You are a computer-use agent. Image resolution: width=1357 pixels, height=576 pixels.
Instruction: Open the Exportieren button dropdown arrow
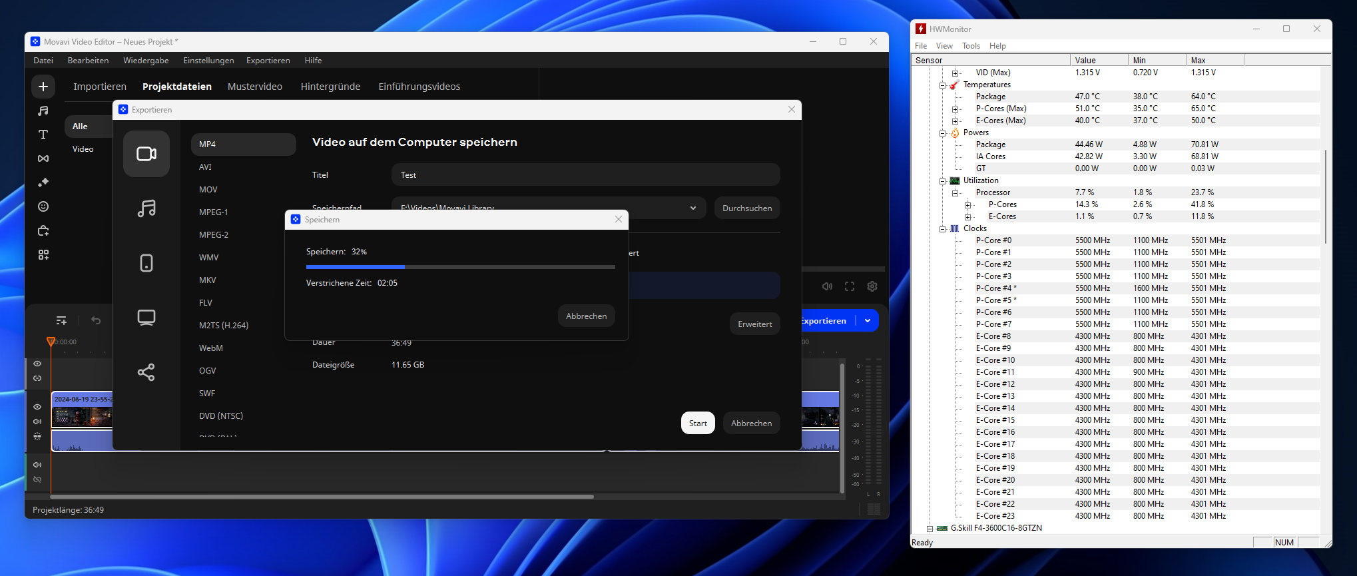pyautogui.click(x=868, y=321)
